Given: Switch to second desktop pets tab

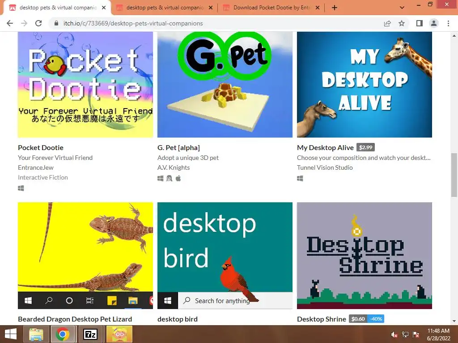Looking at the screenshot, I should click(165, 8).
